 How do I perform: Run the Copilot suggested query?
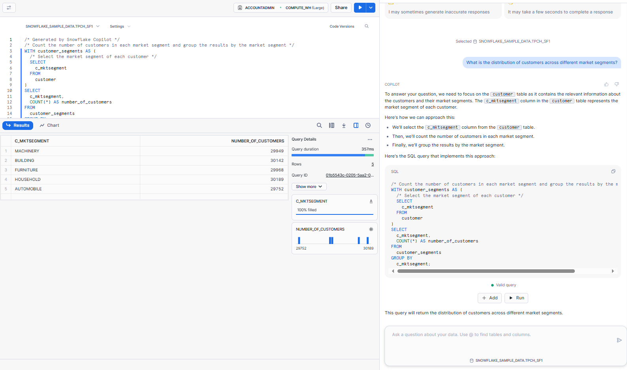point(516,298)
